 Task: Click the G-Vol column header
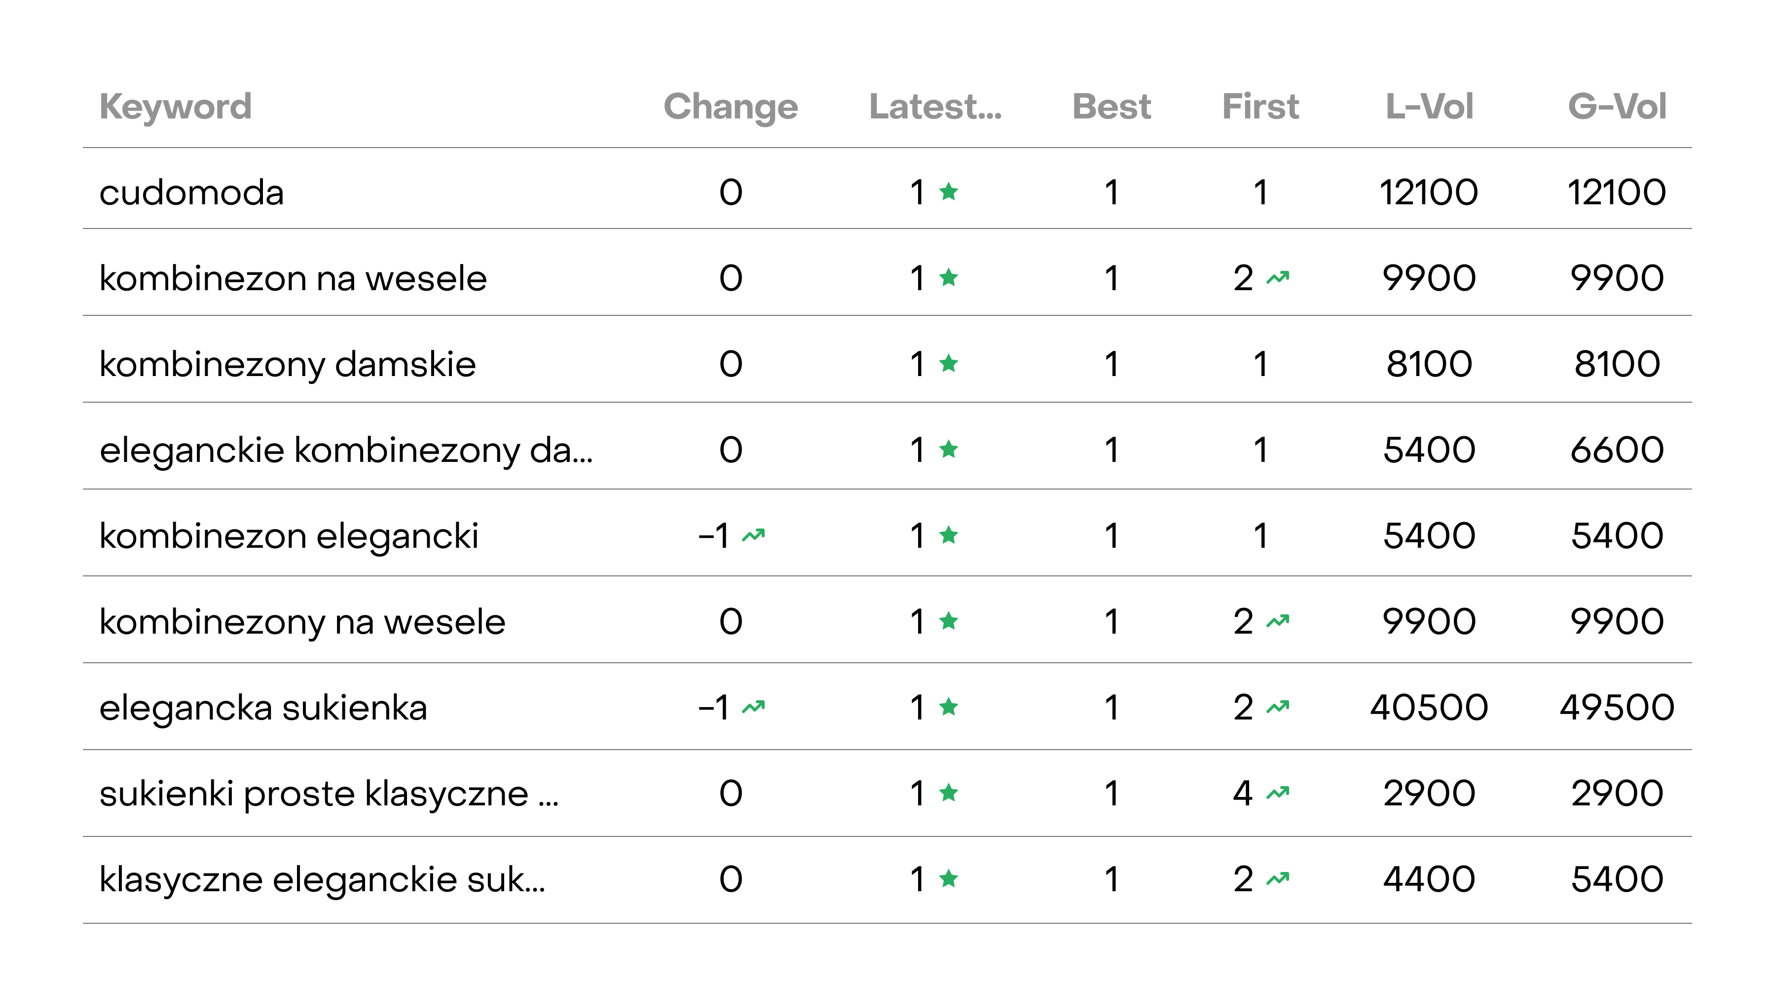coord(1617,107)
